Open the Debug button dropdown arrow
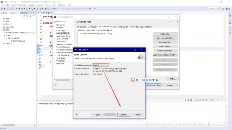This screenshot has height=130, width=232. [19, 9]
